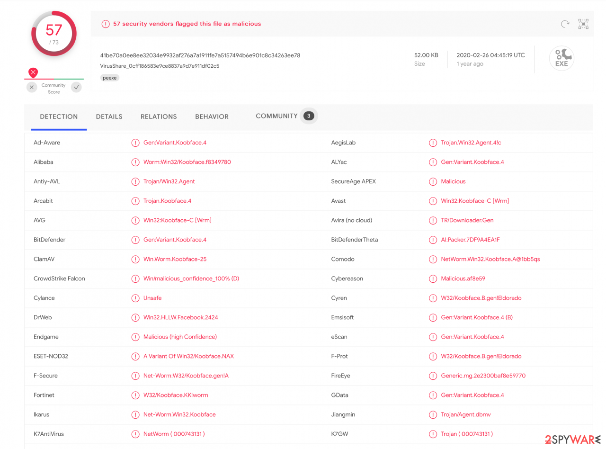Click the alert icon in Avast row
This screenshot has width=606, height=449.
point(433,201)
